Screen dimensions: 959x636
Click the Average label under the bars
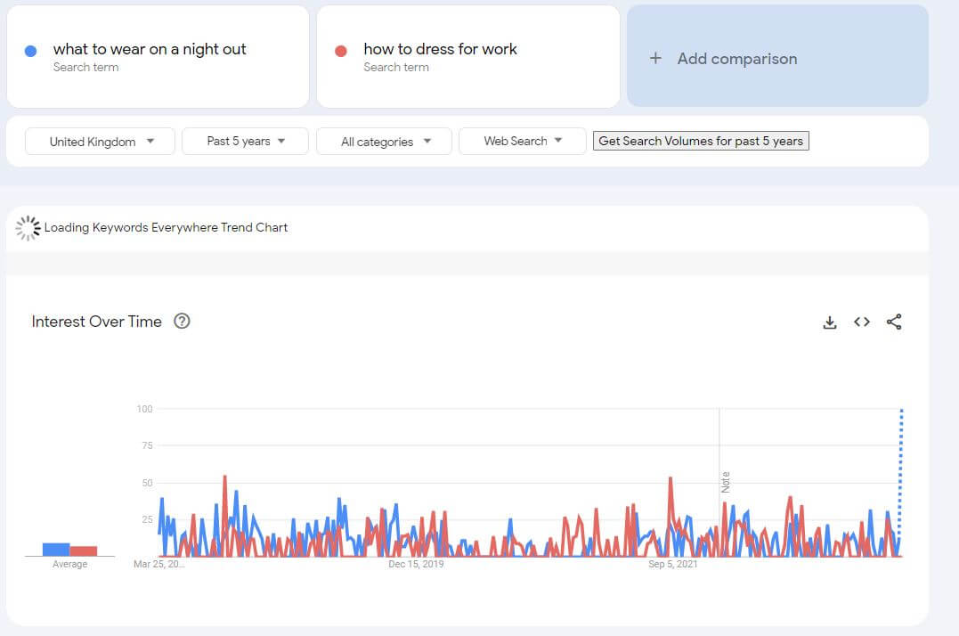coord(69,564)
